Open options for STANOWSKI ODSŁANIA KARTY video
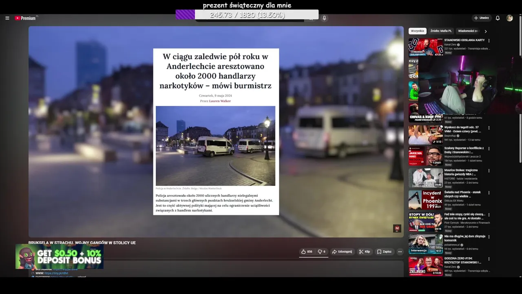 (x=489, y=40)
